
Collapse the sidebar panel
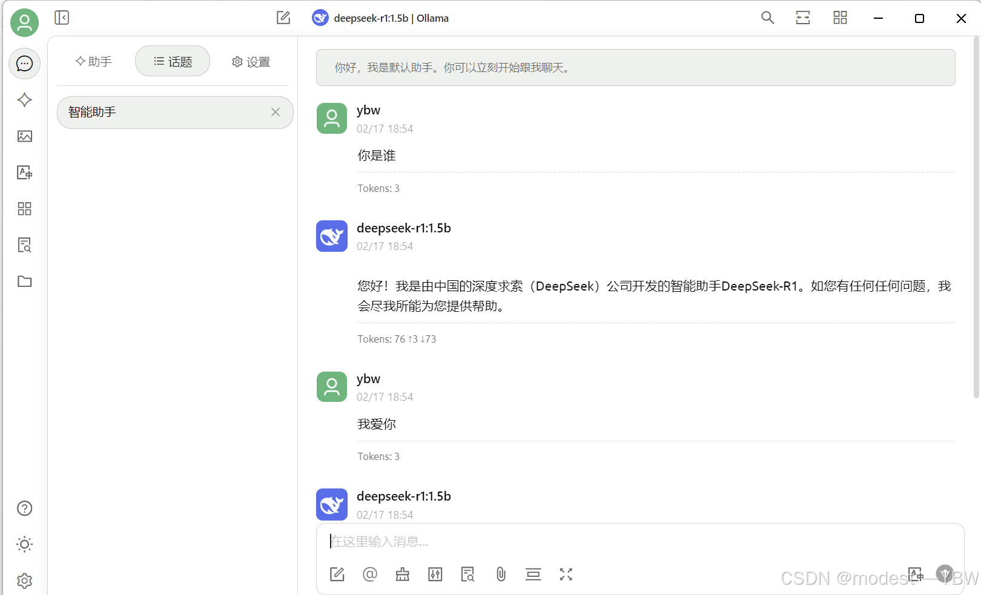pyautogui.click(x=62, y=18)
